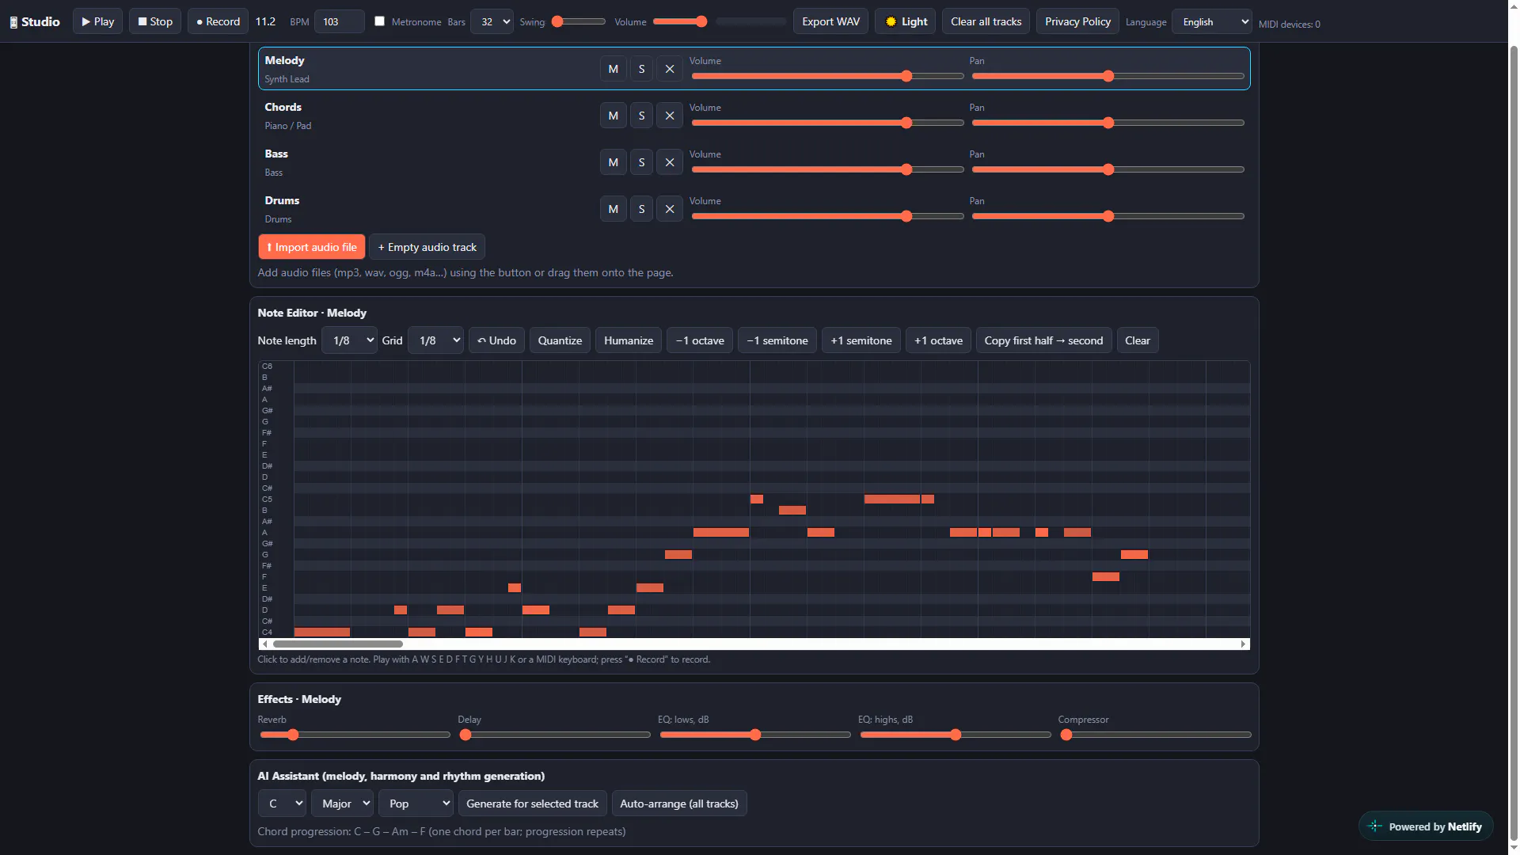The image size is (1520, 855).
Task: Mute the Melody track
Action: pyautogui.click(x=613, y=69)
